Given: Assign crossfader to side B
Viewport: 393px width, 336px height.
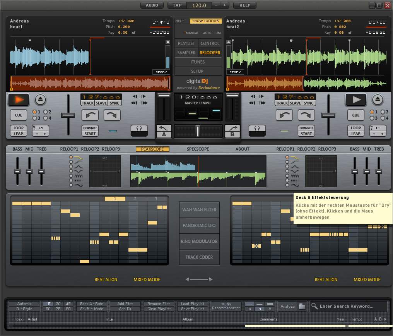Looking at the screenshot, I should 232,131.
